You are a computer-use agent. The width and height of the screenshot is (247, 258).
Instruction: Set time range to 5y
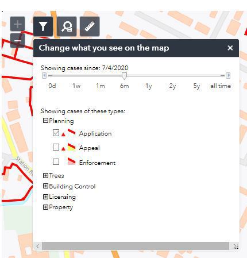[196, 86]
